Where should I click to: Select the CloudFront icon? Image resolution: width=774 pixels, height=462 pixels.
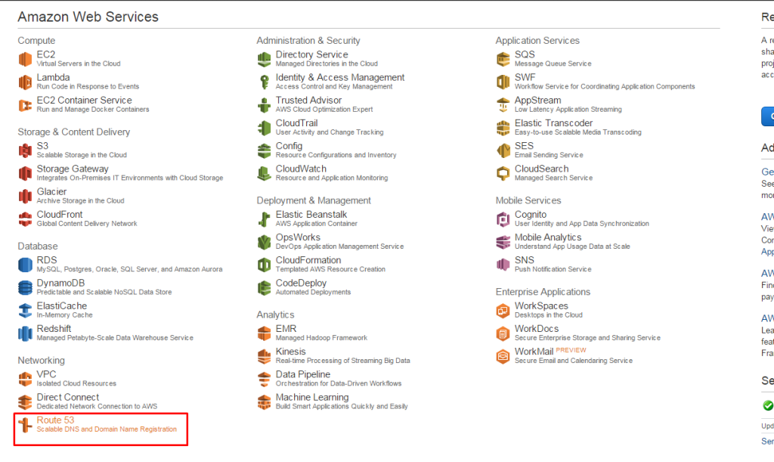tap(25, 219)
